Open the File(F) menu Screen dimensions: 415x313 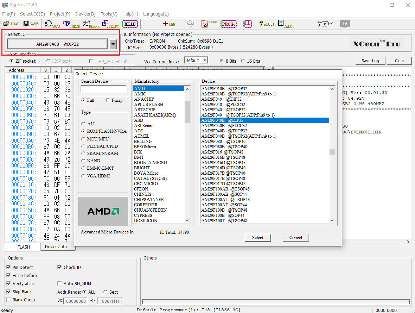[x=8, y=14]
